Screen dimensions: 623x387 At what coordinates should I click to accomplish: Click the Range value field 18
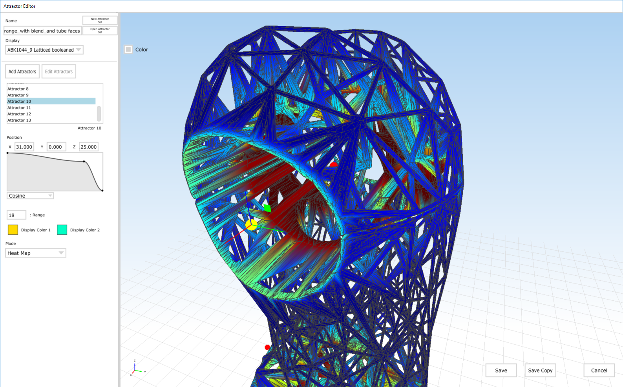coord(16,215)
